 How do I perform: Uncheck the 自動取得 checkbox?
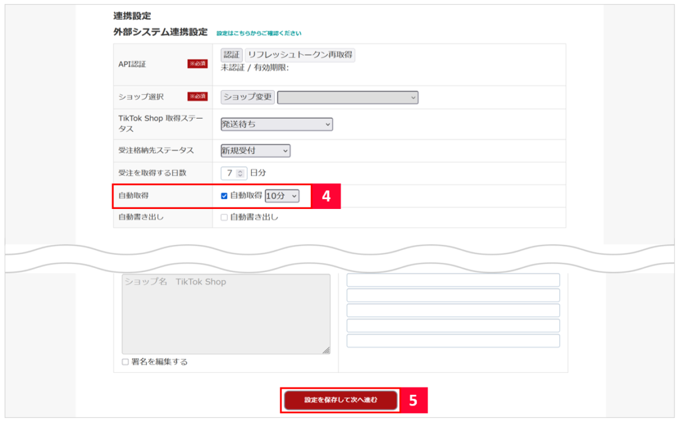click(x=224, y=196)
